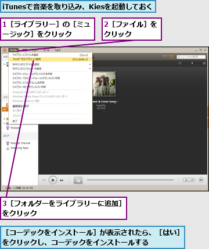The width and height of the screenshot is (209, 249).
Task: Click the Samsung Apps icon
Action: tap(8, 148)
